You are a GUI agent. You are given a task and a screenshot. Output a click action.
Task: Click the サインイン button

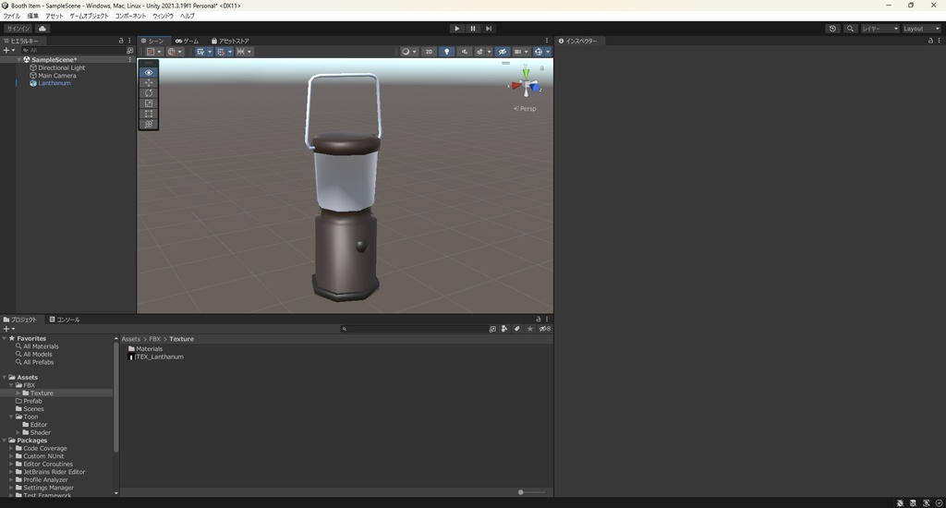coord(18,29)
